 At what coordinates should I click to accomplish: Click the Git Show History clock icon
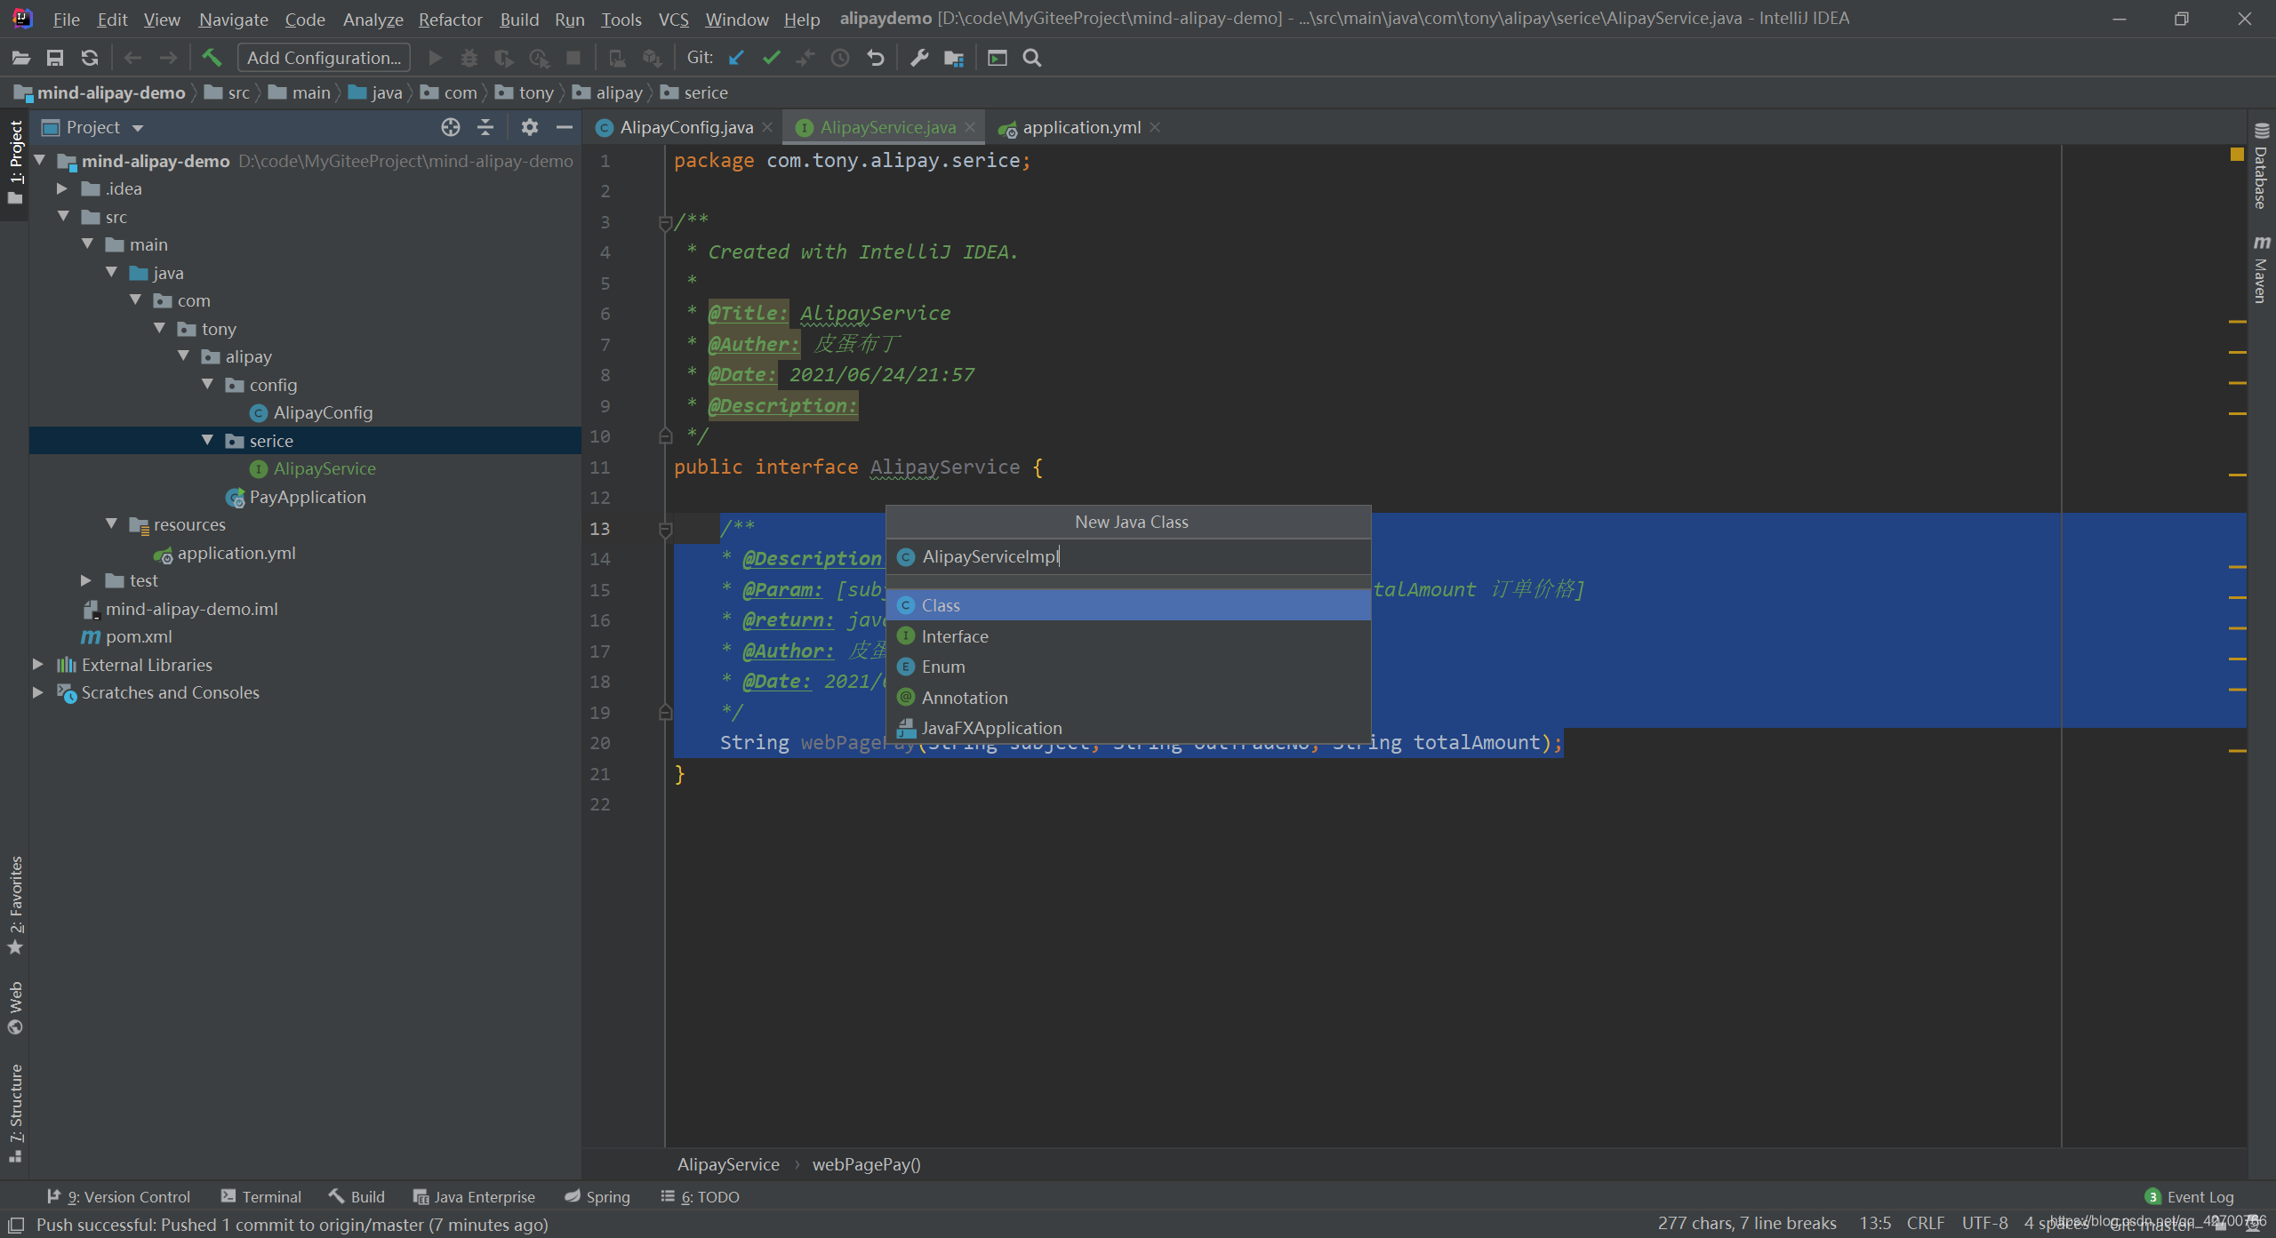tap(840, 58)
